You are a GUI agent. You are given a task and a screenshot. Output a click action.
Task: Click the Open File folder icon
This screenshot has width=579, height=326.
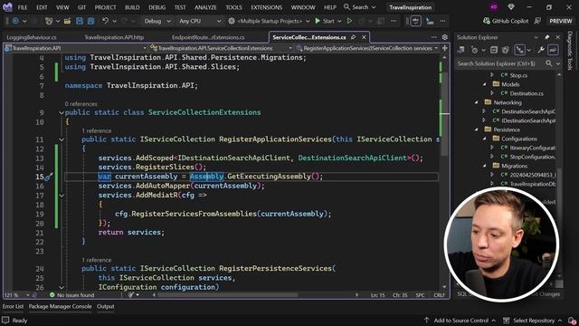(67, 21)
